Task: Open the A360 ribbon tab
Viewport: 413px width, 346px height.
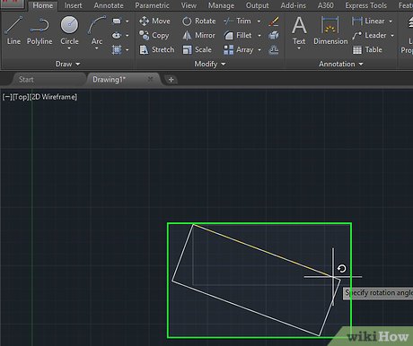Action: (x=326, y=5)
